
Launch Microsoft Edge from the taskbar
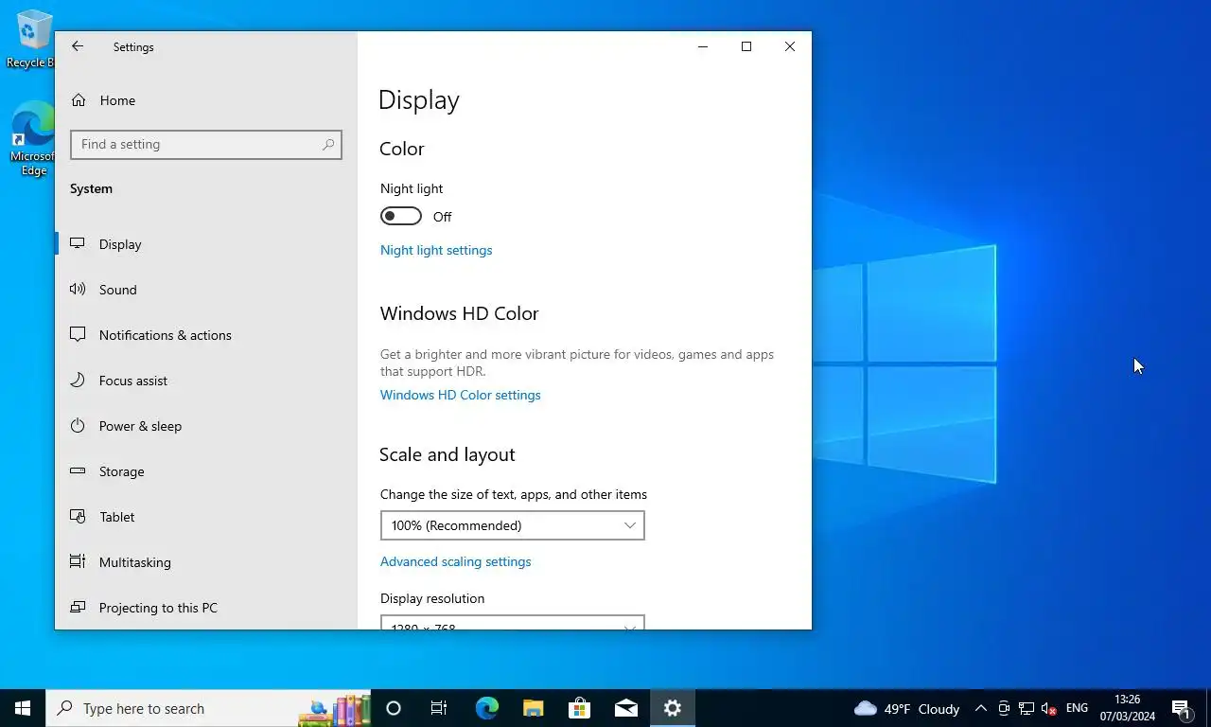tap(486, 708)
